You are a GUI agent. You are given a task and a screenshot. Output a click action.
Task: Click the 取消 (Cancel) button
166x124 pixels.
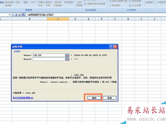click(x=110, y=98)
